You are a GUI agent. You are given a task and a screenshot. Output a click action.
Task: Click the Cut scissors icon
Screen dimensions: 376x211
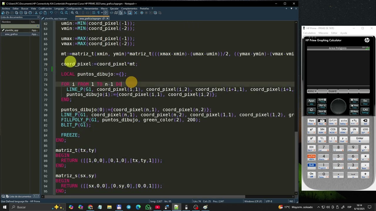coord(36,13)
